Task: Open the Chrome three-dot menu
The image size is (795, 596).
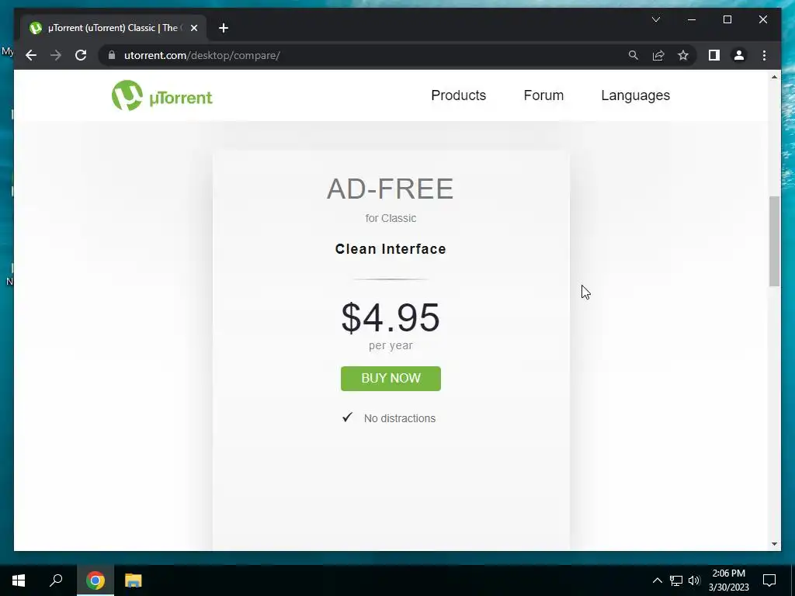Action: (764, 55)
